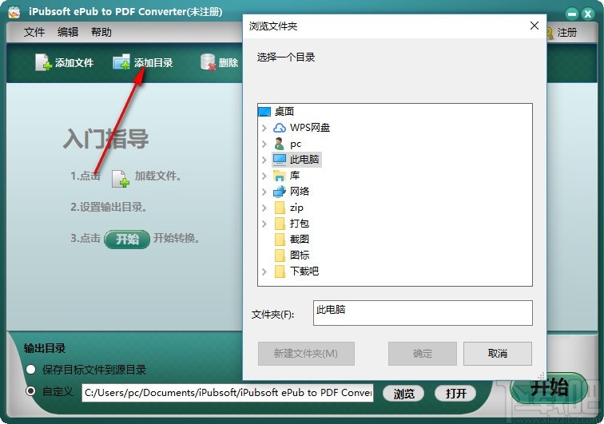Click the 确定 button in the dialog
The image size is (604, 424).
point(423,354)
